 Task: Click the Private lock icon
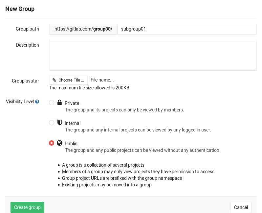59,103
